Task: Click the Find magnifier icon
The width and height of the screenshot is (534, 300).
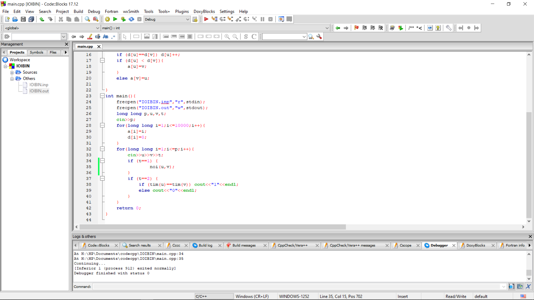Action: pos(87,19)
